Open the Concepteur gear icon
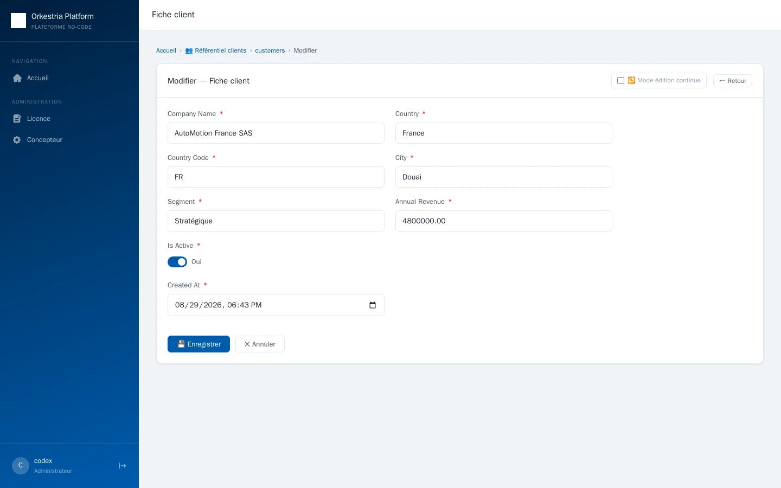The width and height of the screenshot is (781, 488). (17, 140)
